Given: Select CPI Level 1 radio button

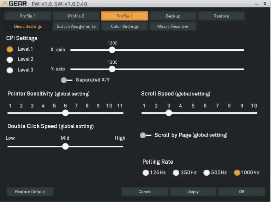Looking at the screenshot, I should tap(10, 49).
